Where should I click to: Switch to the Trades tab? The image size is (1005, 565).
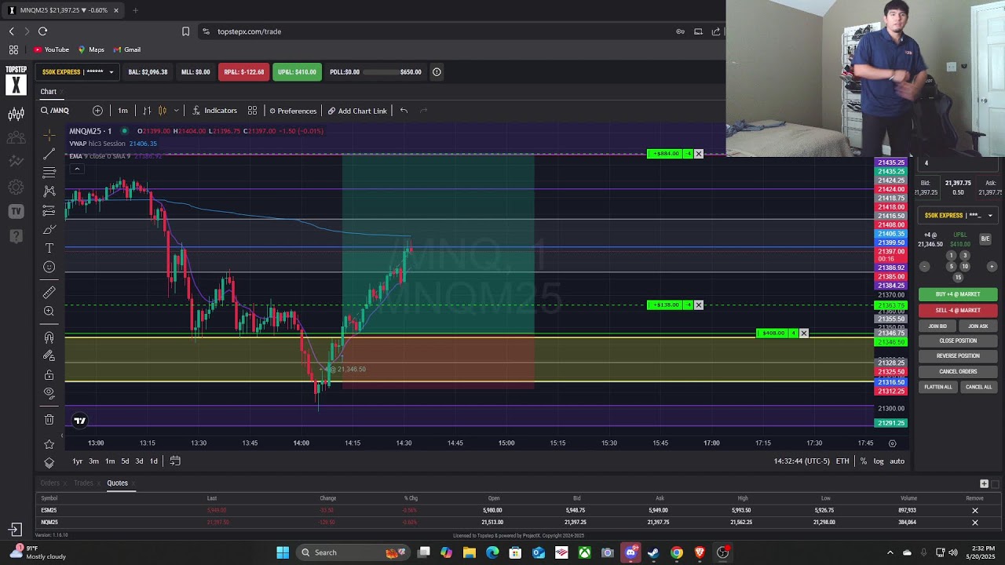coord(83,483)
